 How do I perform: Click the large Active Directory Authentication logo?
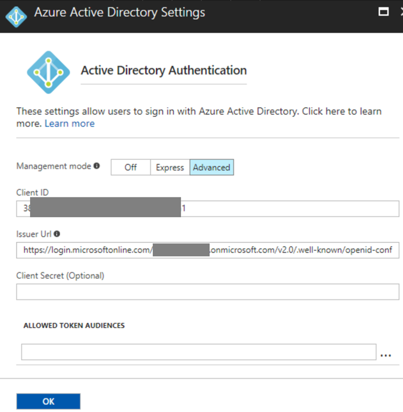48,69
